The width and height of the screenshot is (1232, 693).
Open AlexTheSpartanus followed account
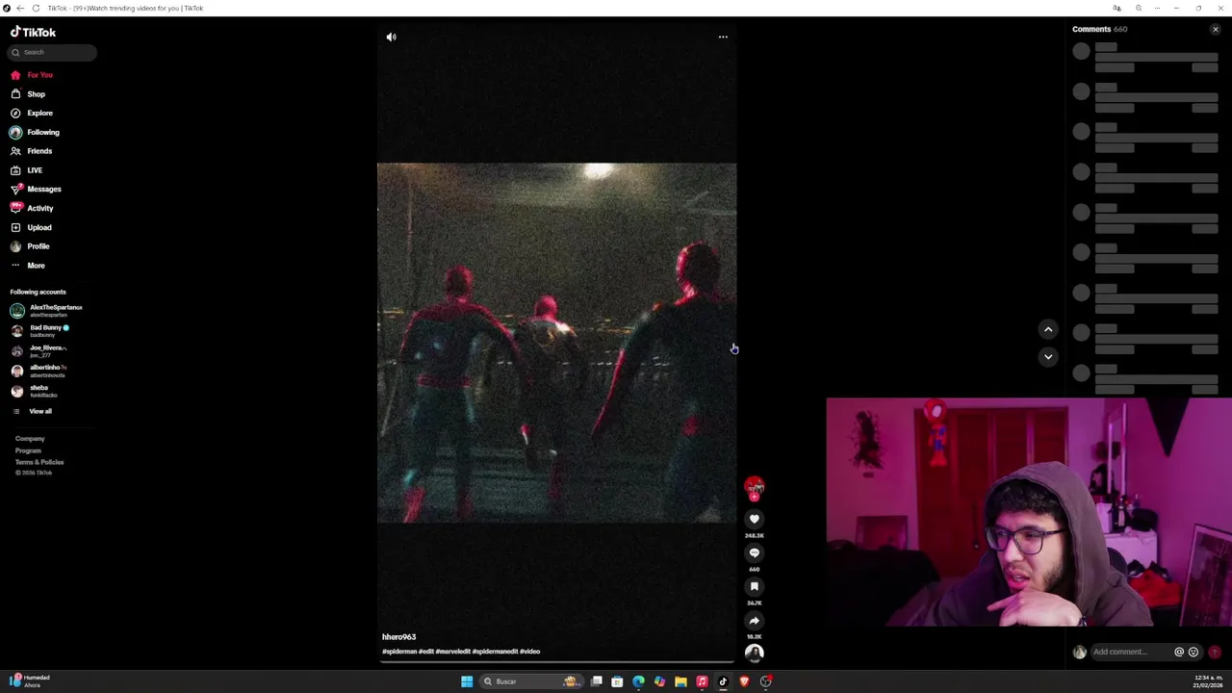tap(46, 310)
